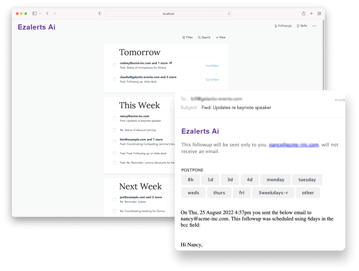The height and width of the screenshot is (271, 359).
Task: Postpone the followup to weds
Action: [194, 193]
